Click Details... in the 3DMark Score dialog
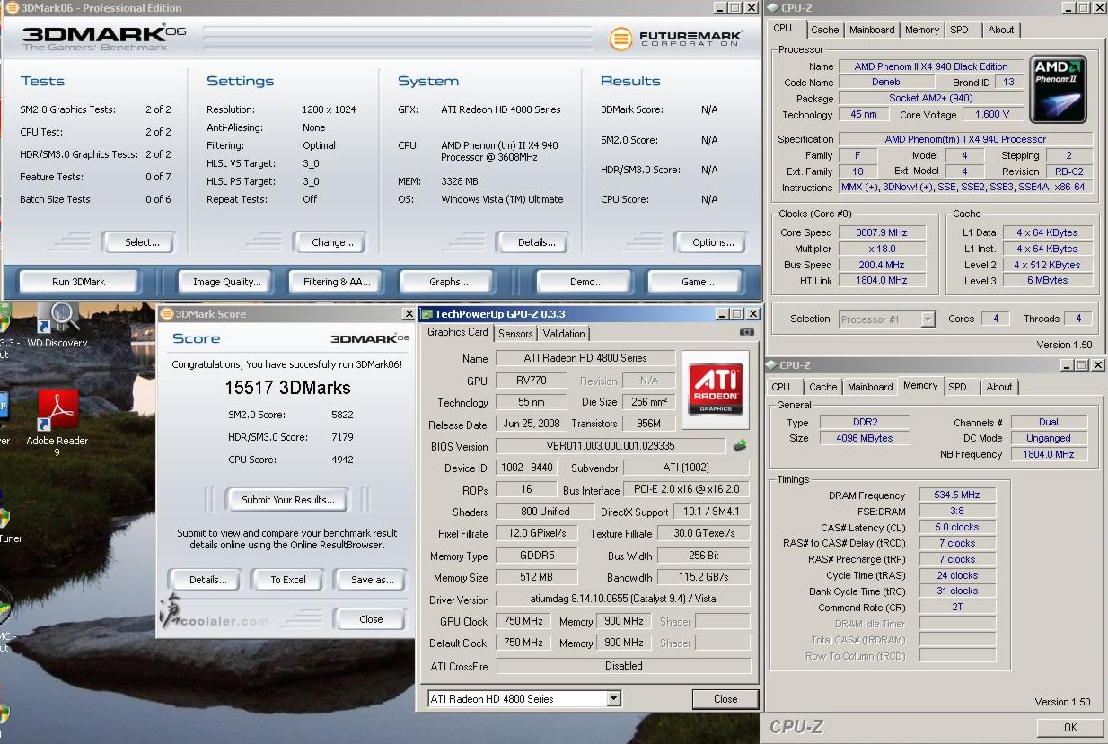Image resolution: width=1108 pixels, height=744 pixels. [207, 580]
